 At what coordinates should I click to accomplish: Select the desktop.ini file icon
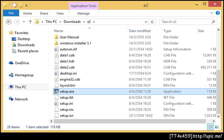[x=56, y=74]
